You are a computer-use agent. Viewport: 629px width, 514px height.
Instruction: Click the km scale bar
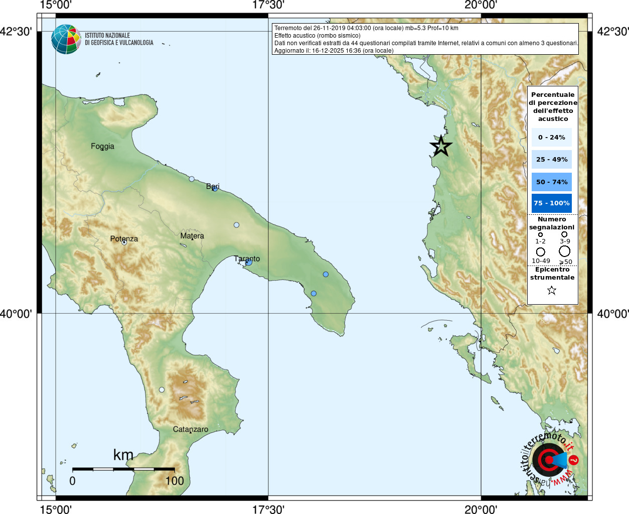pos(123,469)
